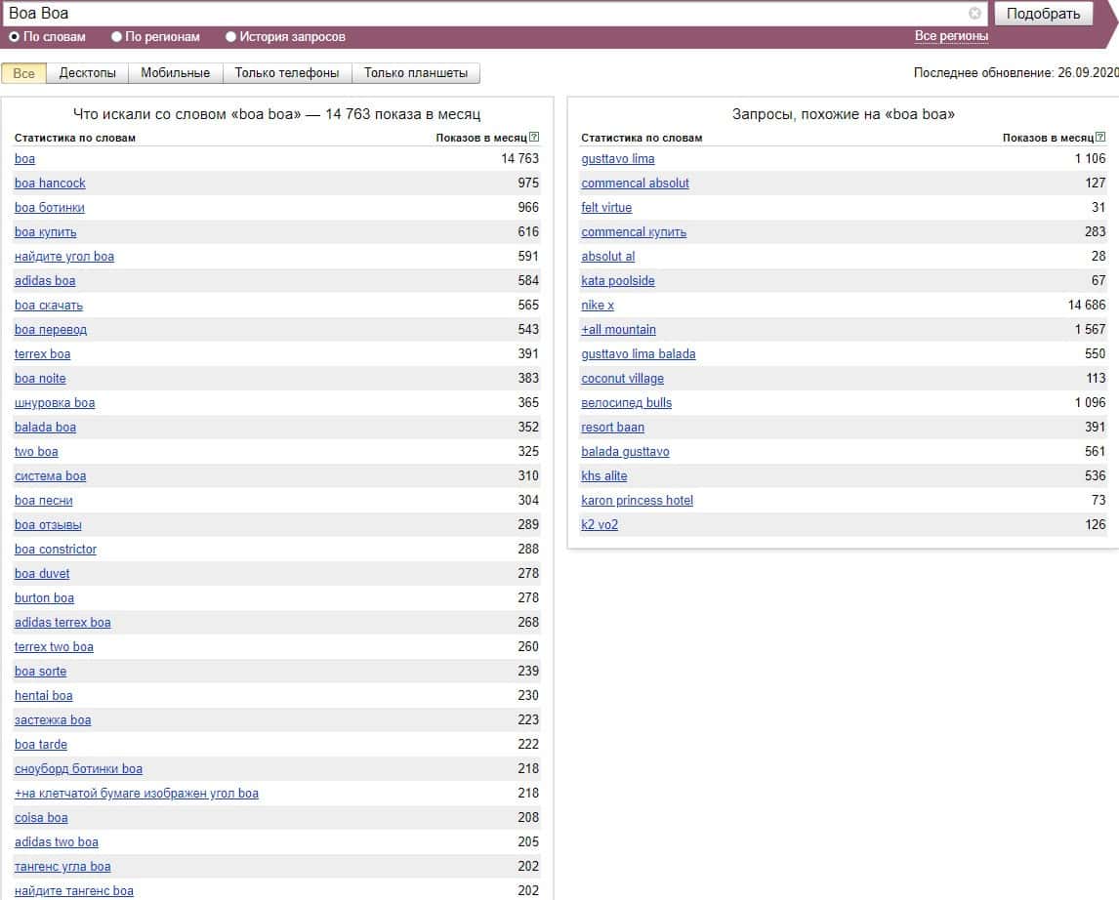Open the 'Все регионы' region selector
This screenshot has width=1119, height=900.
951,36
